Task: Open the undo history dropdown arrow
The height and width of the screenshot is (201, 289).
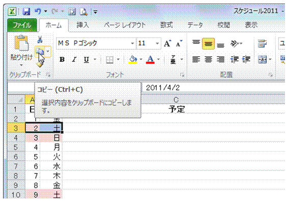Action: [45, 12]
